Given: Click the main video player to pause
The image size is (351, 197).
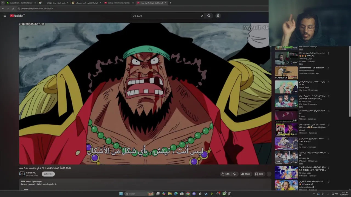Looking at the screenshot, I should click(145, 94).
